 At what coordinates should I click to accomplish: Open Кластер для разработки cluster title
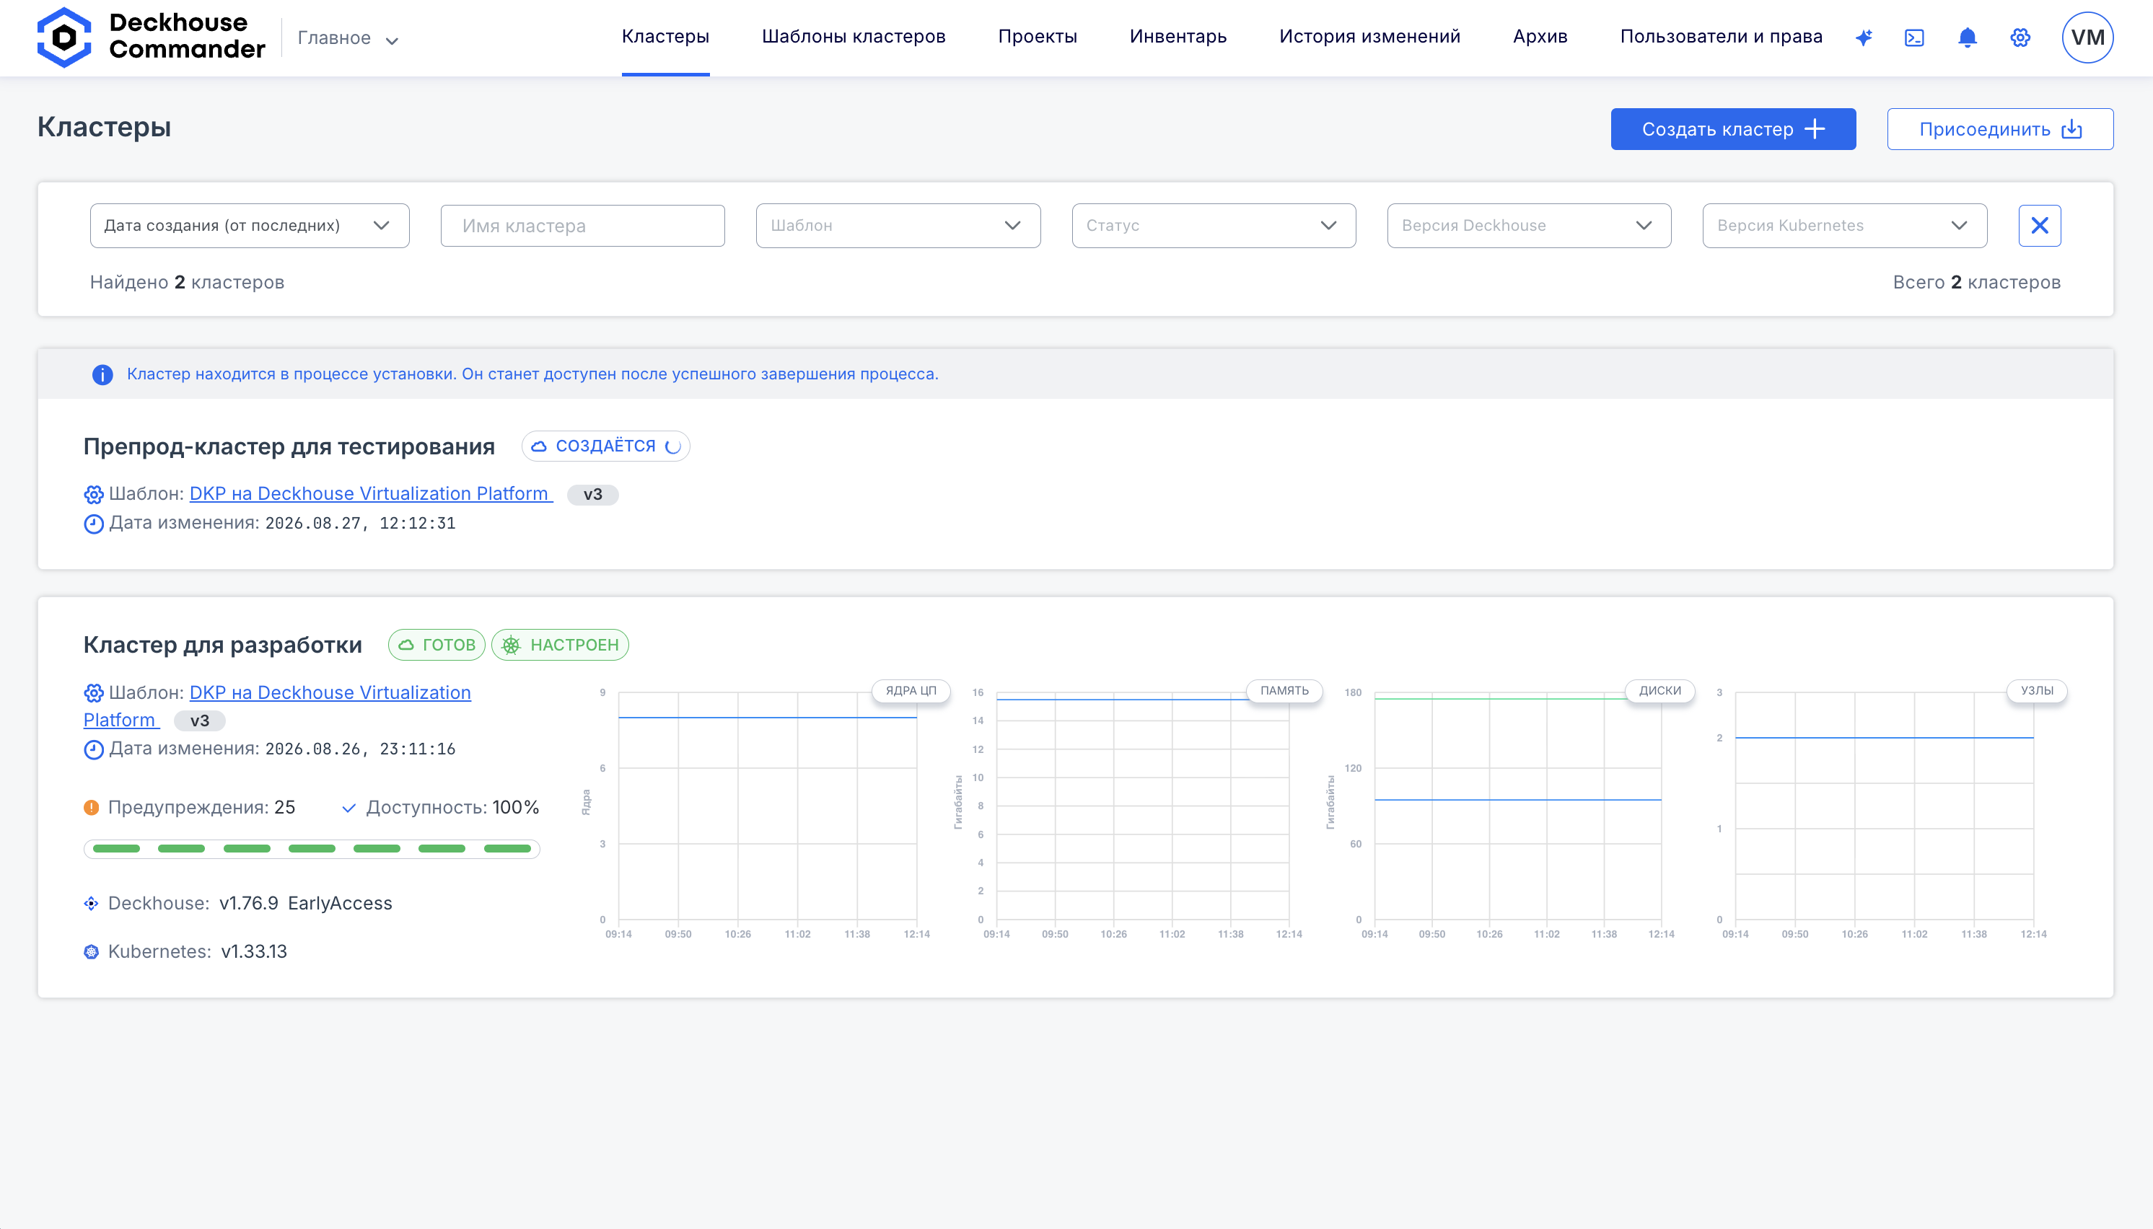(x=223, y=645)
